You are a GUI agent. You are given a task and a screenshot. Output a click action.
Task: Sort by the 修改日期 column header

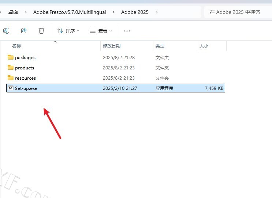112,46
